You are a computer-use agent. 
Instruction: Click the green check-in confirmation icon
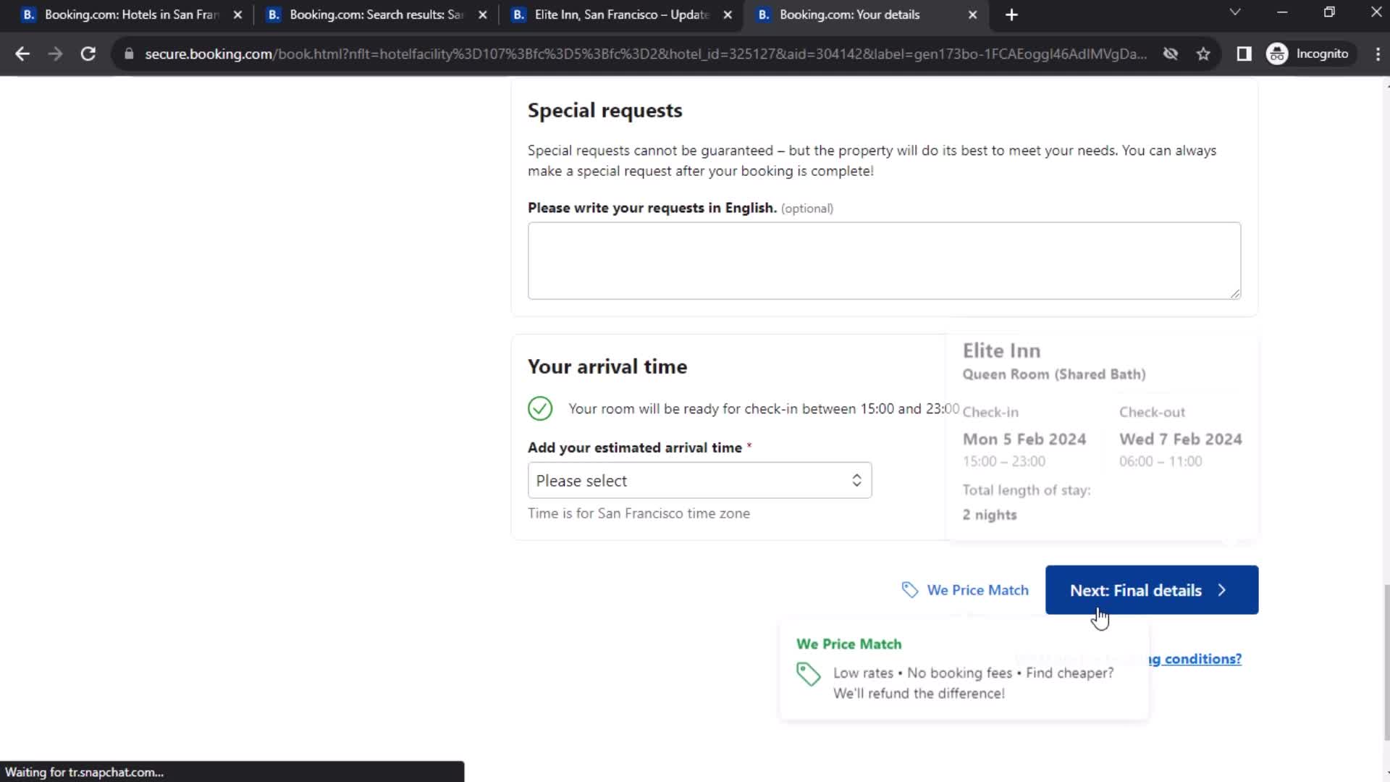point(539,408)
